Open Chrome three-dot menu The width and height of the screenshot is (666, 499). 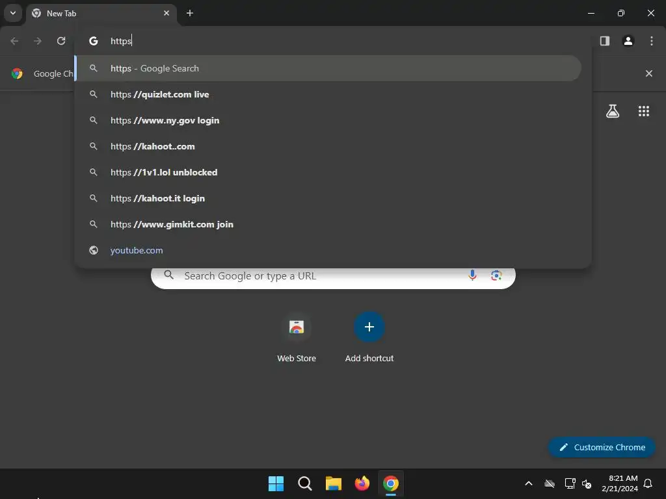652,41
